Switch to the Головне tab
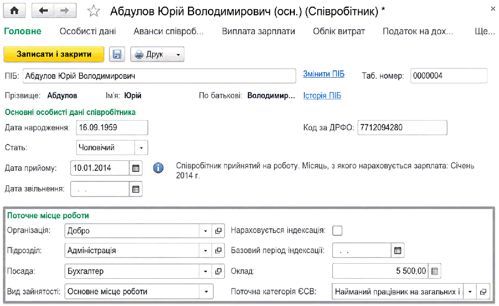The height and width of the screenshot is (306, 499). pyautogui.click(x=22, y=31)
